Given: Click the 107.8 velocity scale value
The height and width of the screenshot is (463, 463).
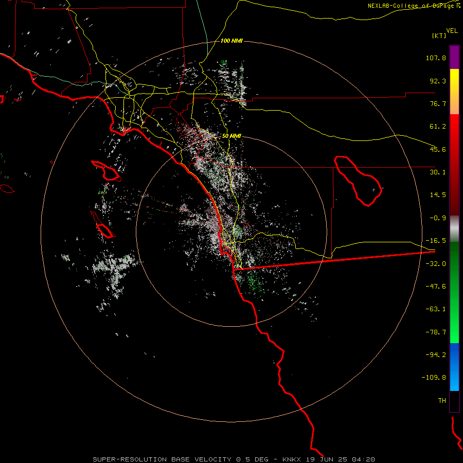Looking at the screenshot, I should (x=436, y=58).
